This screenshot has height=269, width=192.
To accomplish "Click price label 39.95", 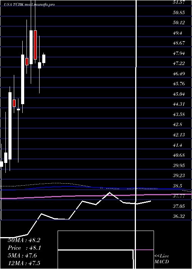I will pos(179,166).
